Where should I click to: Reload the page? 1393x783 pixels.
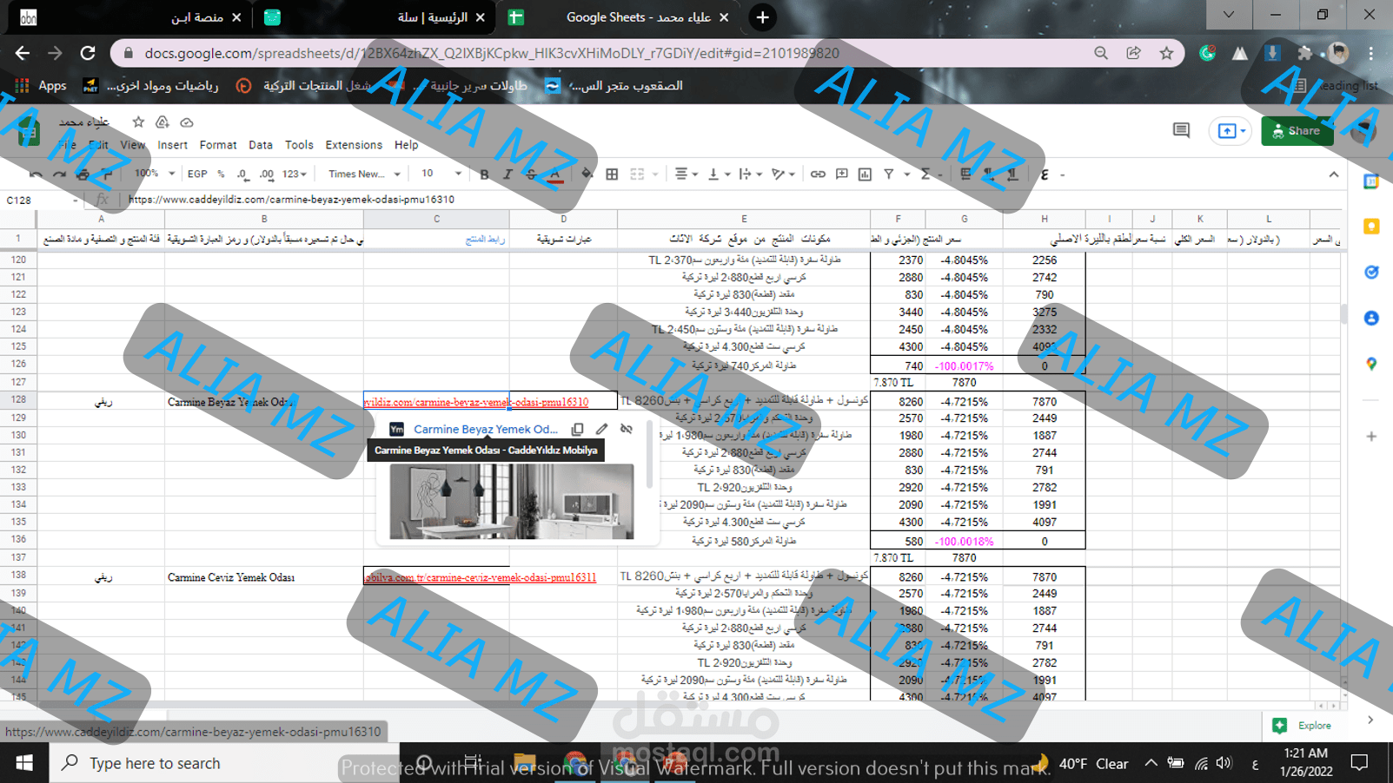[x=88, y=53]
